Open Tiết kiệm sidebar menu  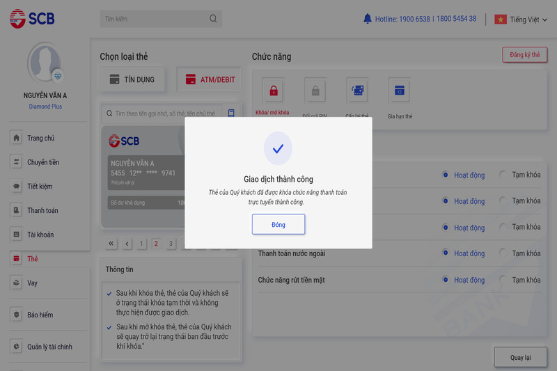[40, 187]
